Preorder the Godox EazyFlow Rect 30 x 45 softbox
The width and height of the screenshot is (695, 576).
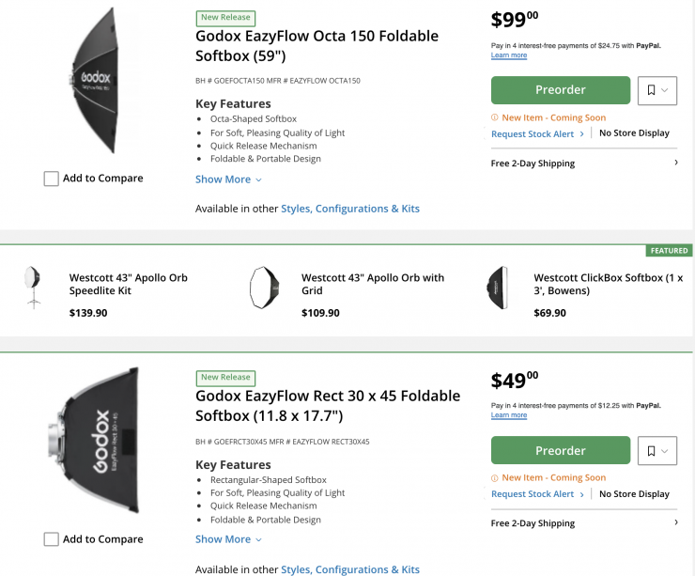(561, 451)
